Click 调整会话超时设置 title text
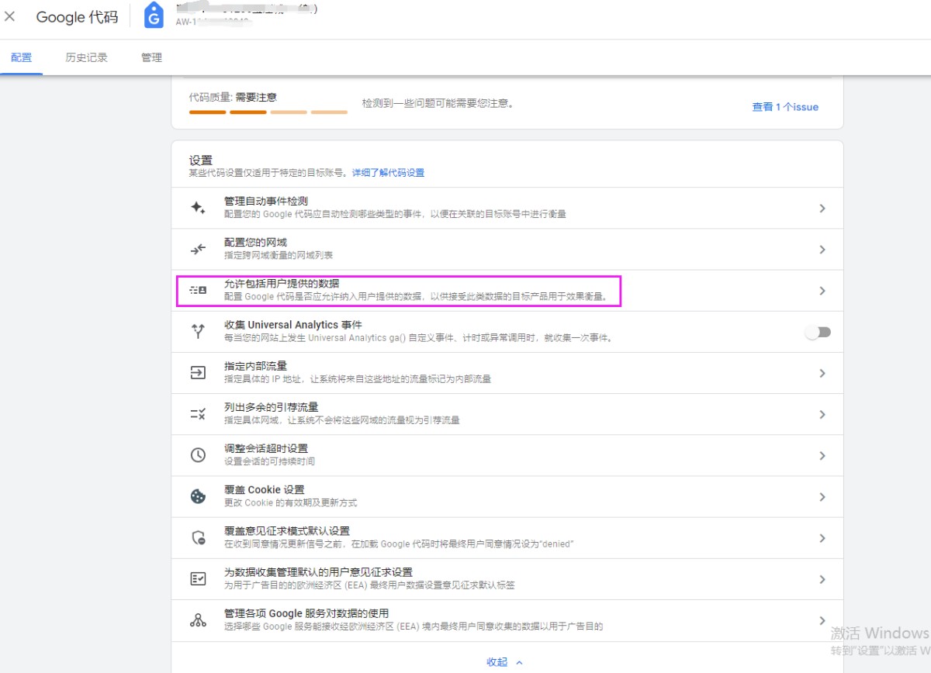This screenshot has width=931, height=673. (266, 448)
